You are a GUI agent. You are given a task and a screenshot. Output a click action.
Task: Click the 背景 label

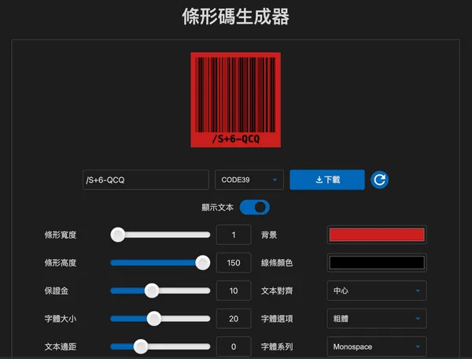point(269,235)
